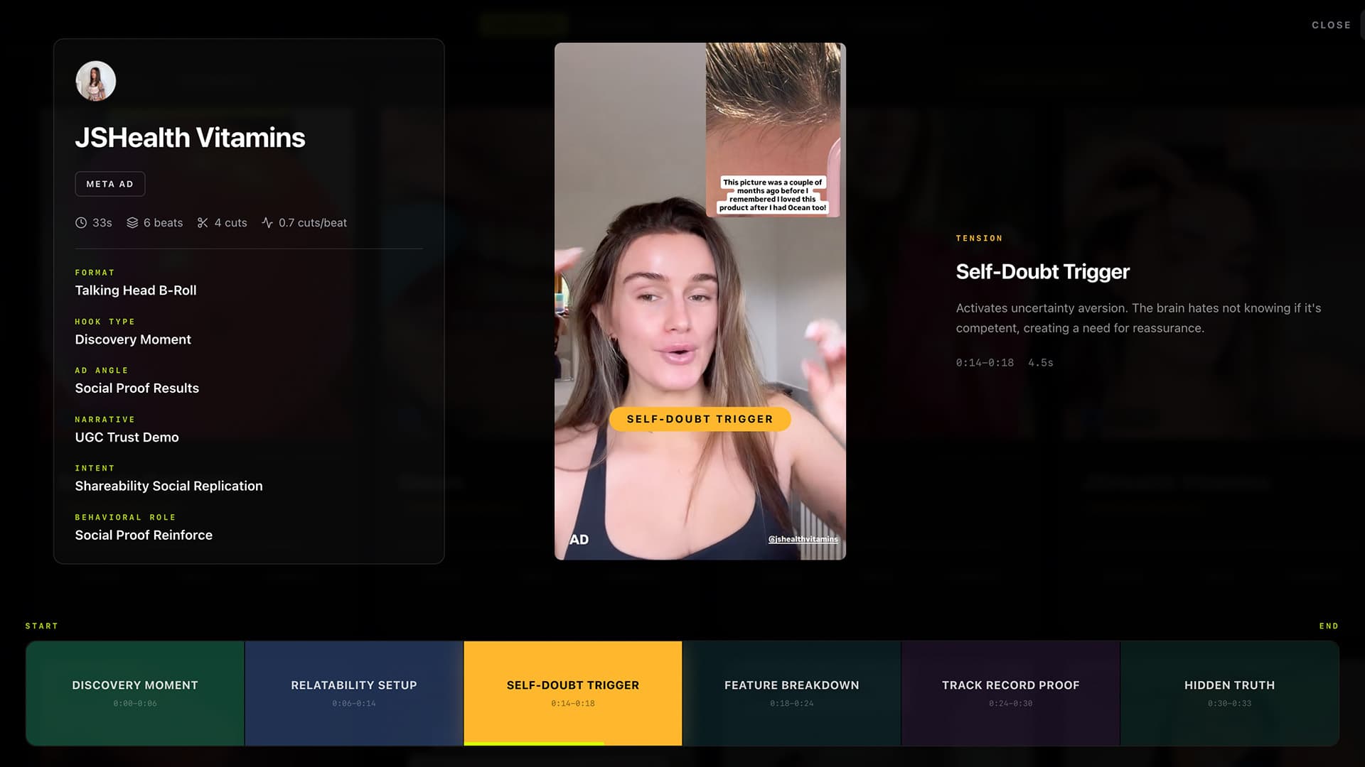The height and width of the screenshot is (767, 1365).
Task: Click the Self-Doubt Trigger heading on right
Action: (x=1042, y=272)
